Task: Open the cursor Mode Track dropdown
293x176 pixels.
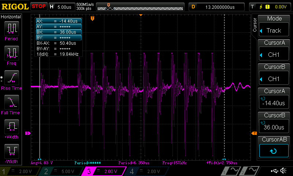Action: [x=274, y=30]
